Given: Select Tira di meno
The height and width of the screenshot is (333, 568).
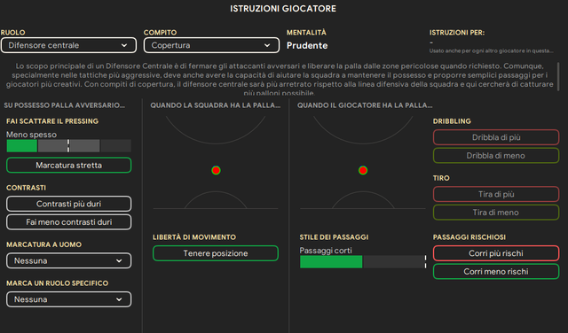Looking at the screenshot, I should (496, 213).
